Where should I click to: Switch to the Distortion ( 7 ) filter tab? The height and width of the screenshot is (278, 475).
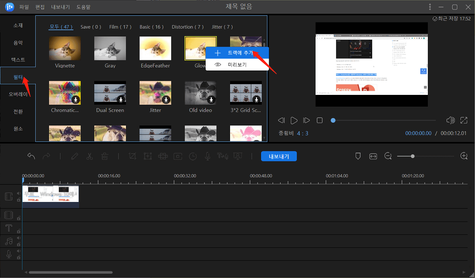[188, 27]
